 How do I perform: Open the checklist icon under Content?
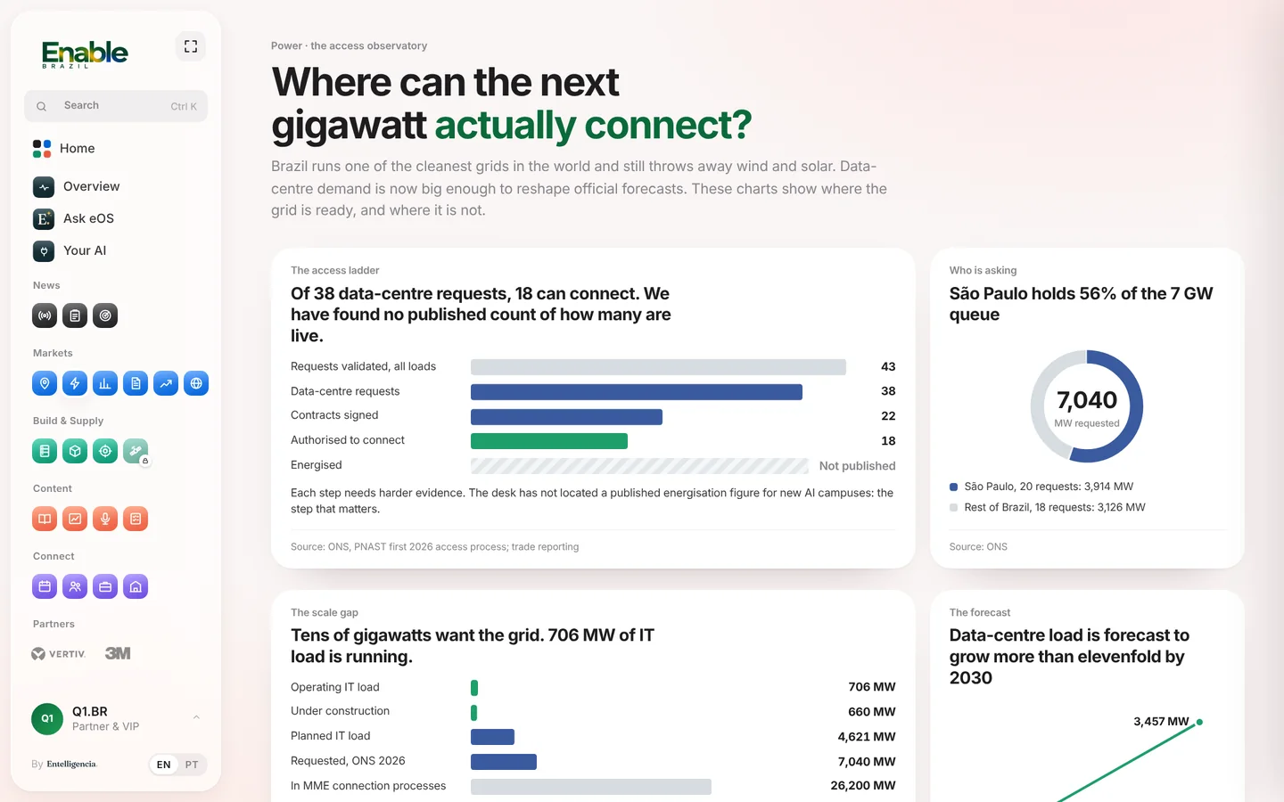[x=136, y=519]
